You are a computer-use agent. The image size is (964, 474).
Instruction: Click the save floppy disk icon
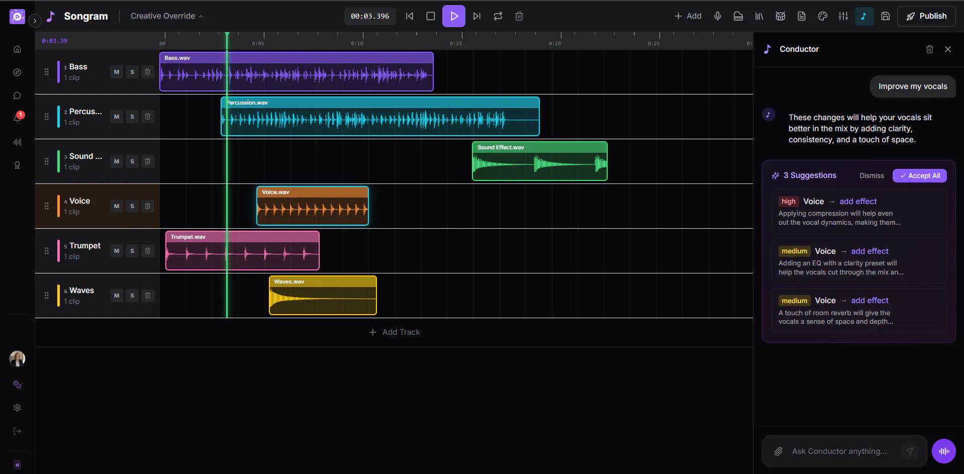pos(886,16)
